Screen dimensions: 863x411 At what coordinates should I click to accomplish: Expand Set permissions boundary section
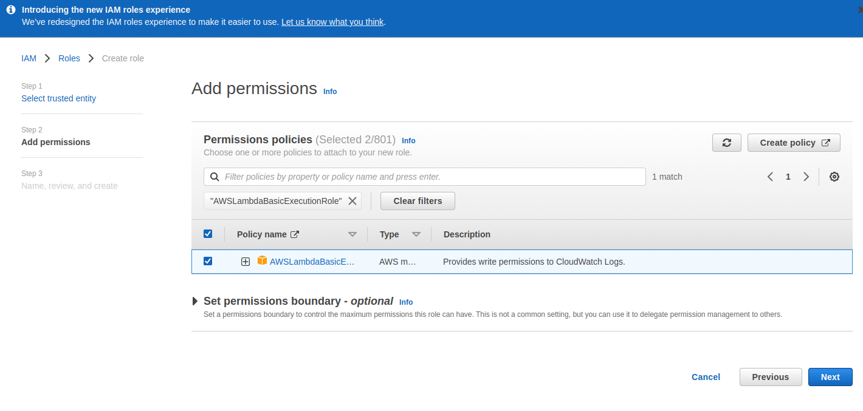click(195, 301)
